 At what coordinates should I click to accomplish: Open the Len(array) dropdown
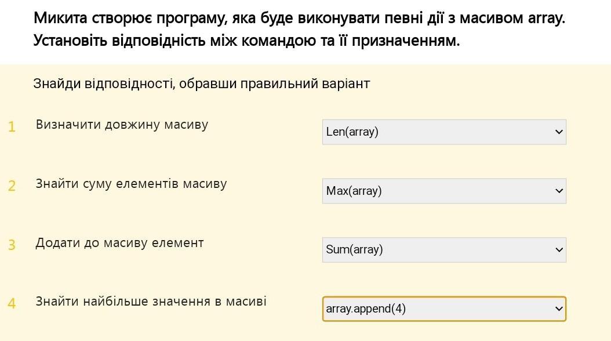pos(444,132)
